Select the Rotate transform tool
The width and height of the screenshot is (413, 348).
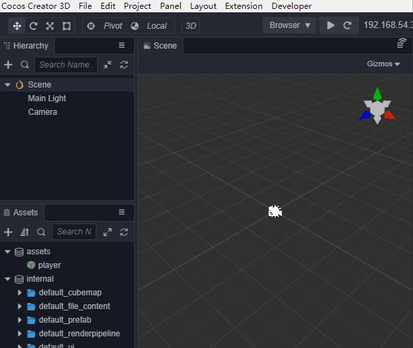click(x=34, y=26)
